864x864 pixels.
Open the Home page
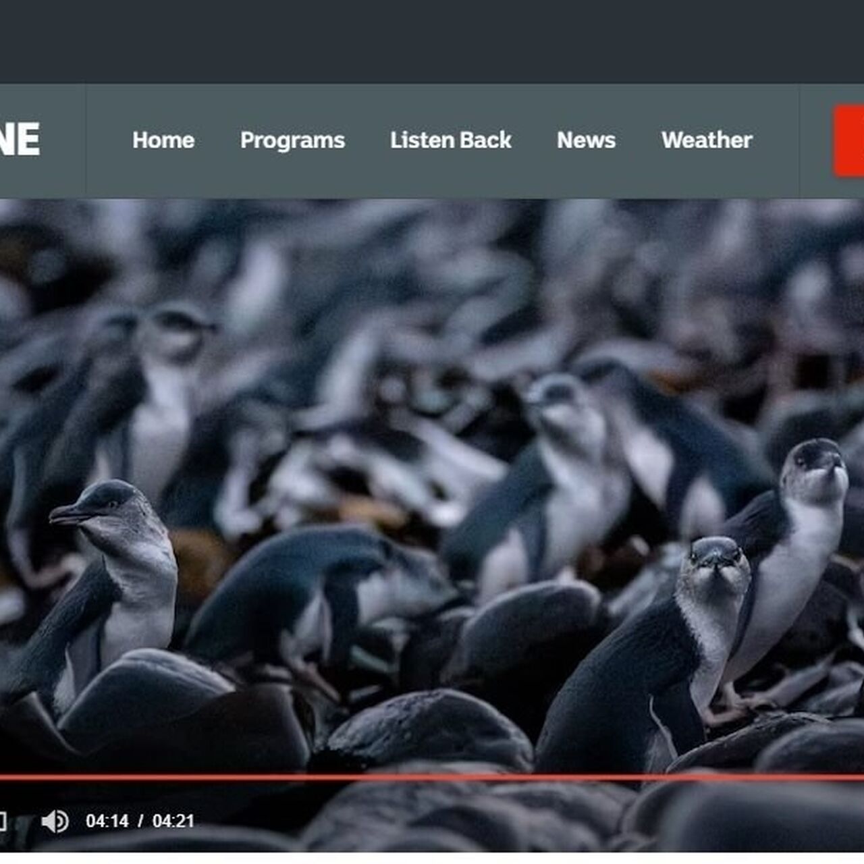pyautogui.click(x=163, y=140)
